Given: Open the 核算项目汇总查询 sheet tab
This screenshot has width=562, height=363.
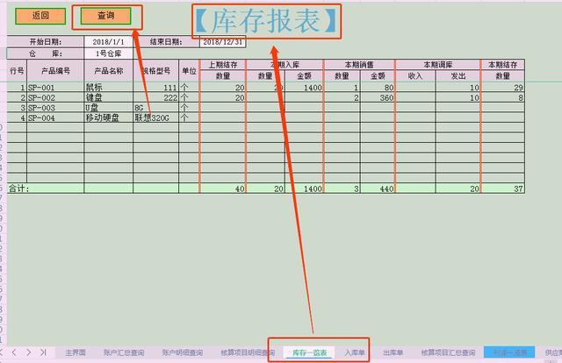Looking at the screenshot, I should pos(448,352).
